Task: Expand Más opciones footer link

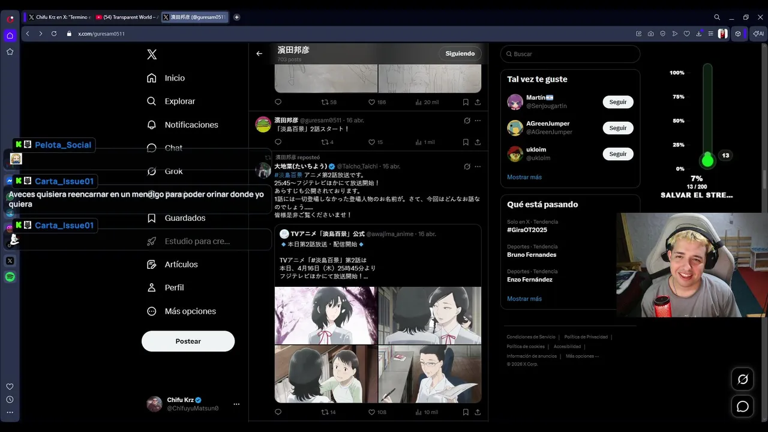Action: (x=582, y=356)
